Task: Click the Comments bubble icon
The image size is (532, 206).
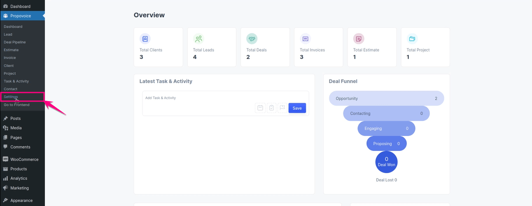Action: [5, 147]
